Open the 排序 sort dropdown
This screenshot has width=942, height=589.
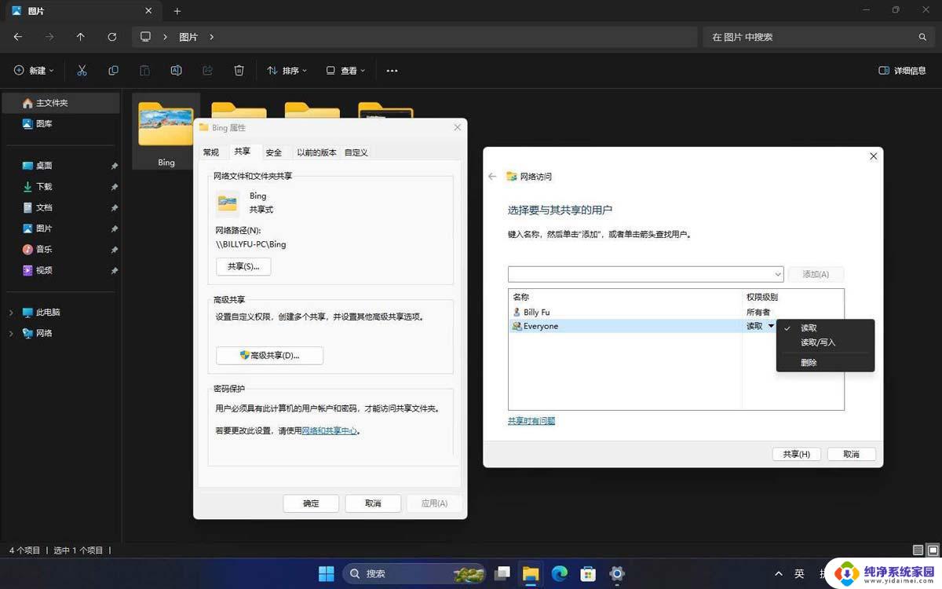click(287, 71)
